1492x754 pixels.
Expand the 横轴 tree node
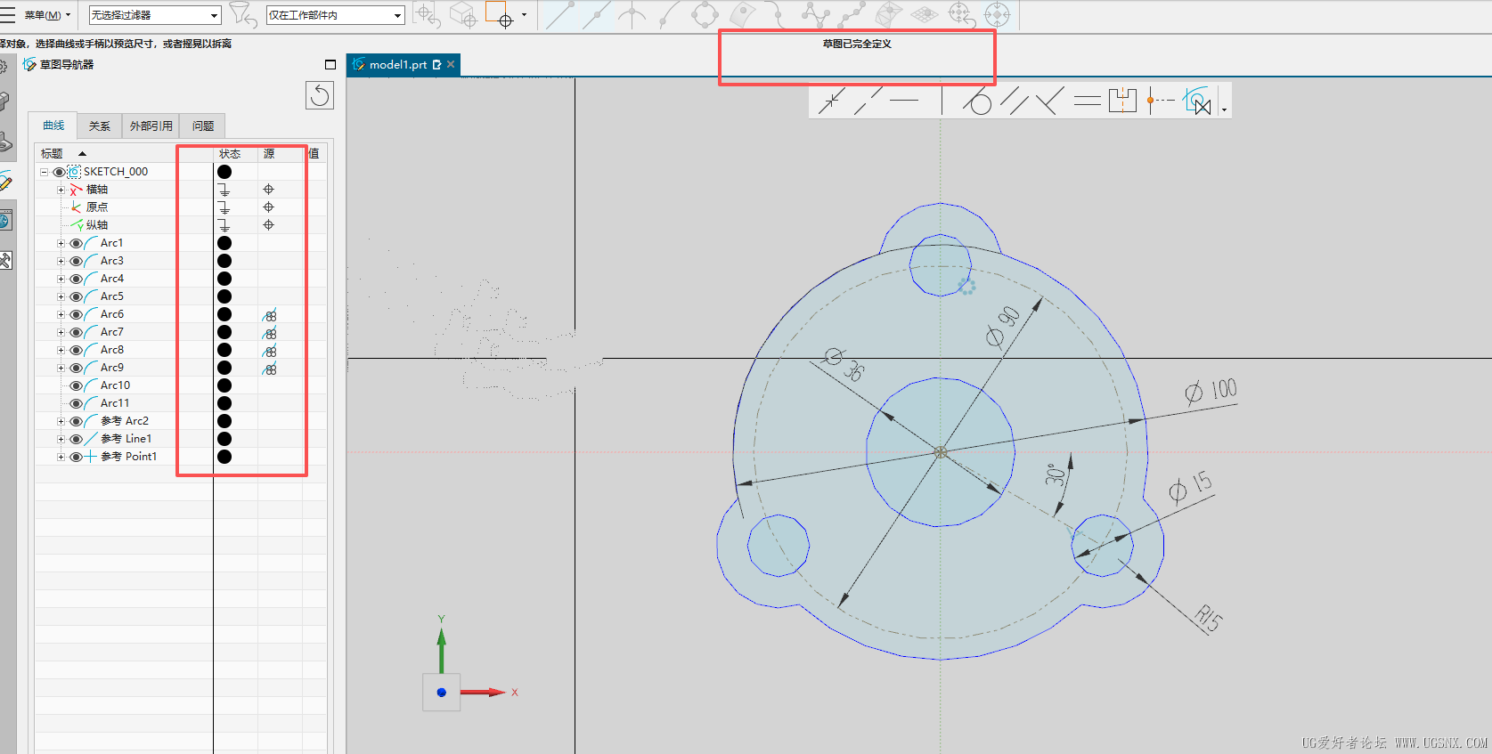tap(61, 190)
